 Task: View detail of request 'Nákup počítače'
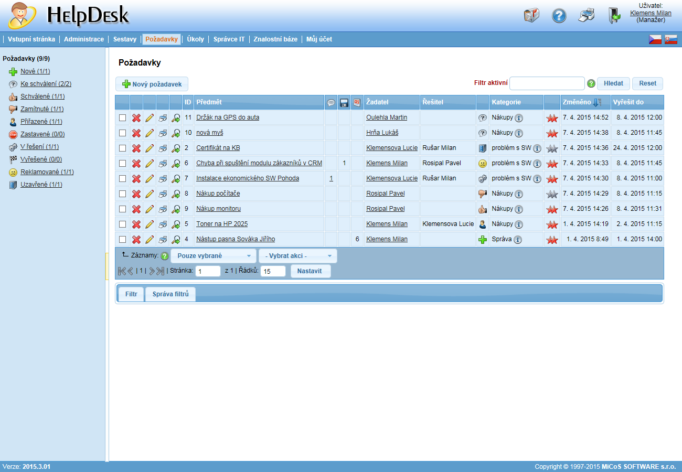coord(176,194)
